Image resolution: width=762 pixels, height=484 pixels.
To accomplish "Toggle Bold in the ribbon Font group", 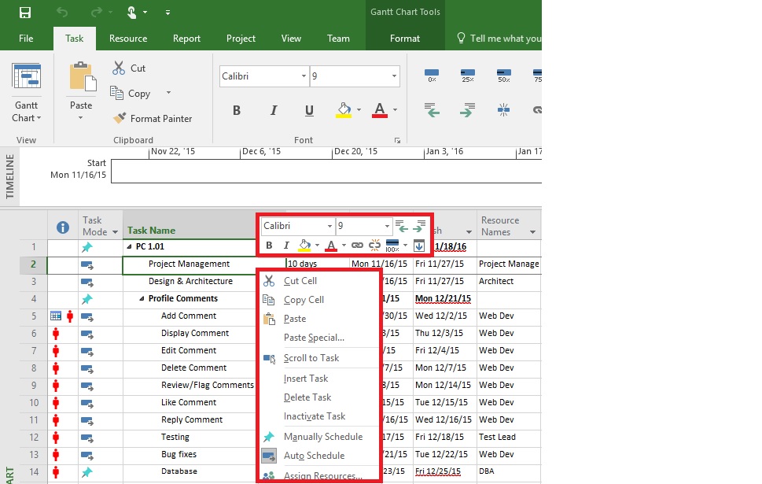I will click(x=237, y=110).
